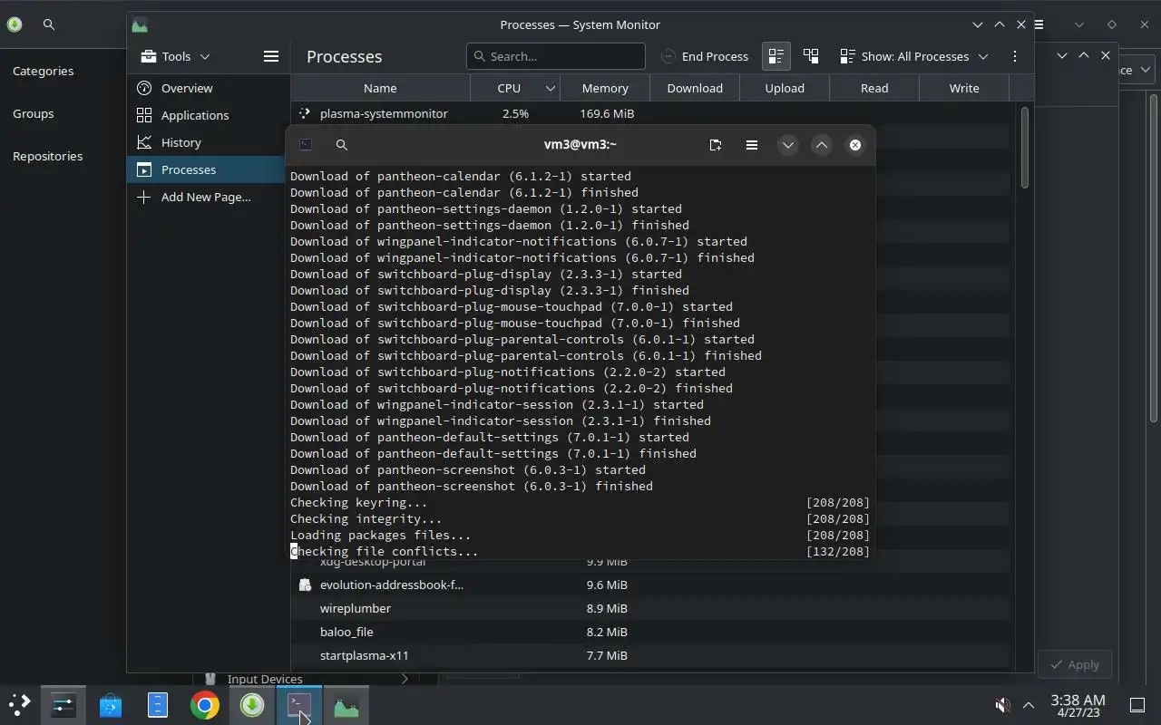Open System Monitor sidebar hamburger menu

270,56
